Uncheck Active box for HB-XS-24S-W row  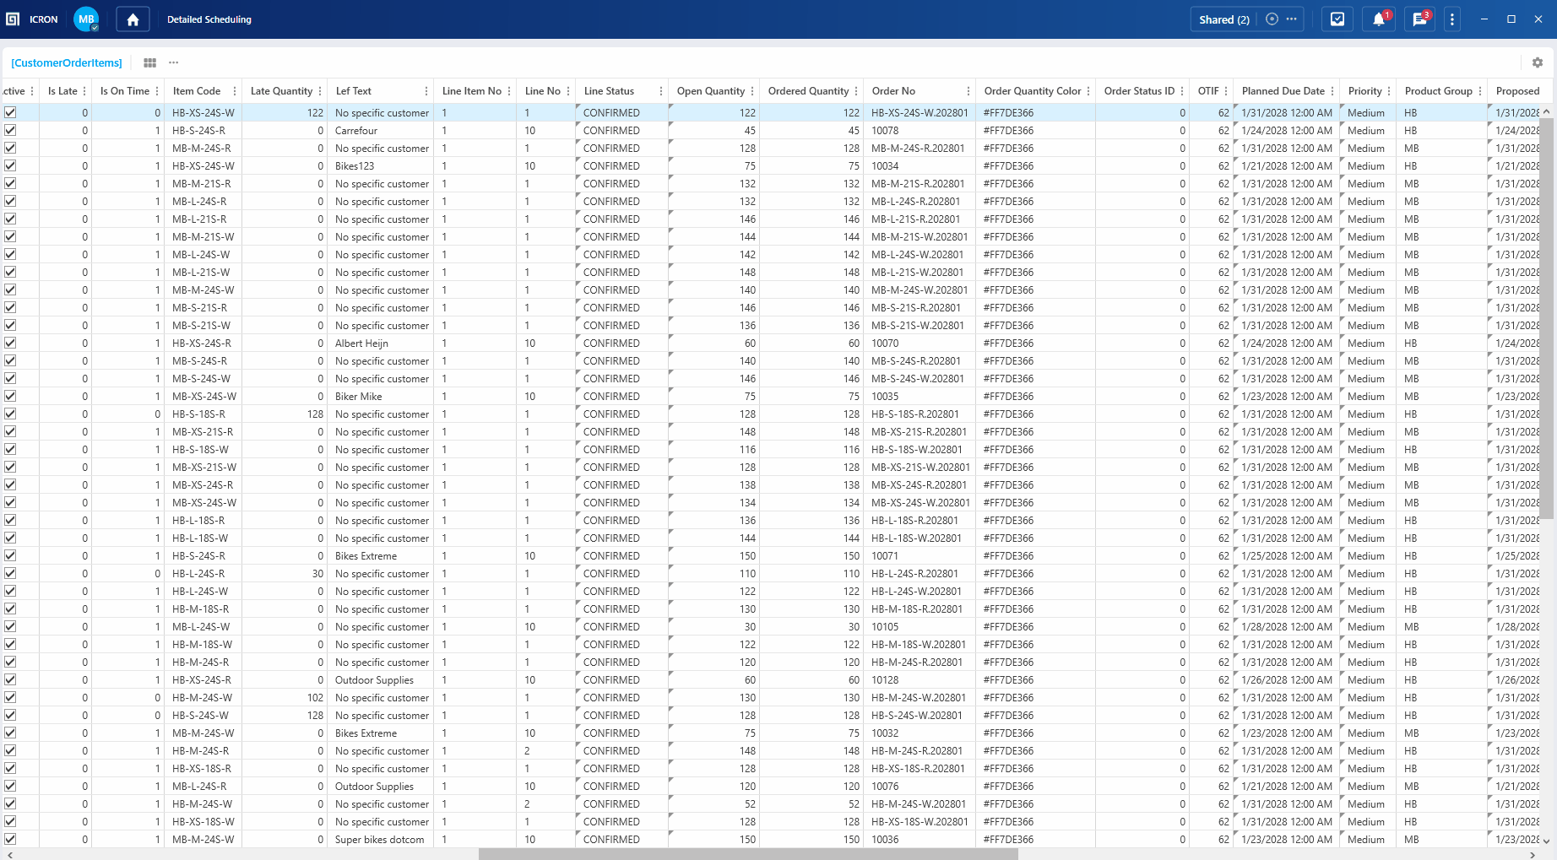tap(10, 112)
